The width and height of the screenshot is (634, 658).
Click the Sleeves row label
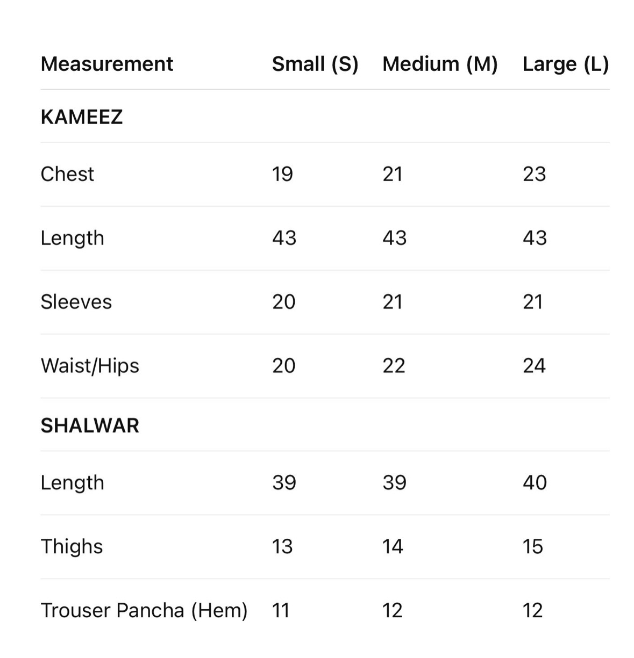tap(76, 302)
